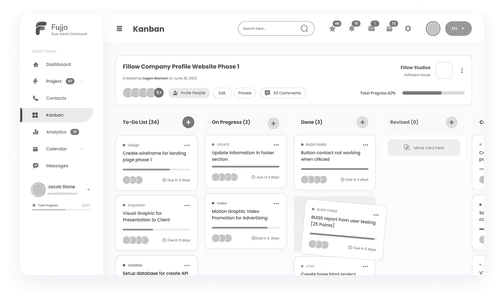Image resolution: width=504 pixels, height=301 pixels.
Task: Add a new card to the To-Do List
Action: tap(188, 122)
